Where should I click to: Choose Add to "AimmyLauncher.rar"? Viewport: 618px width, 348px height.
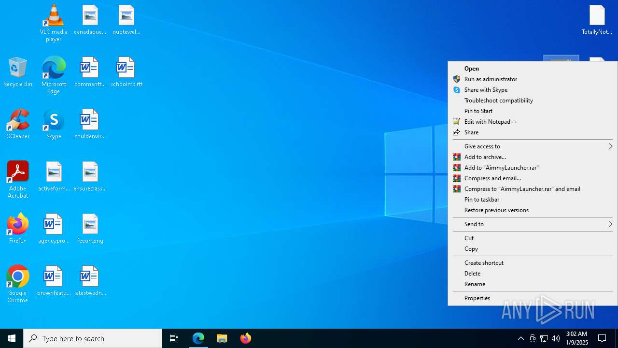coord(533,168)
